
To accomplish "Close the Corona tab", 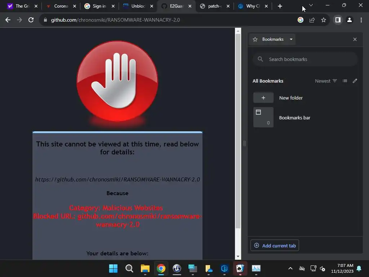I will 75,6.
